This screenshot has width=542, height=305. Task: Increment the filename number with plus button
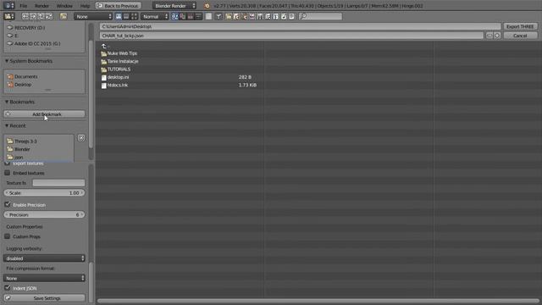tap(497, 36)
